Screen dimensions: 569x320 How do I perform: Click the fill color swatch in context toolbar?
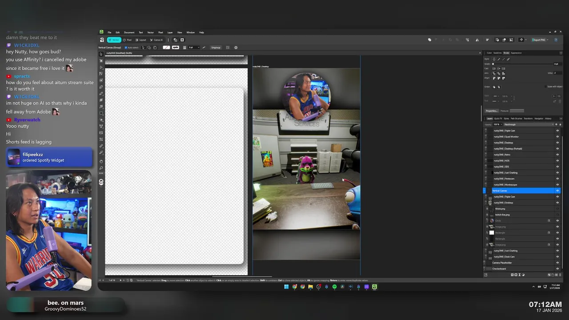[x=166, y=48]
